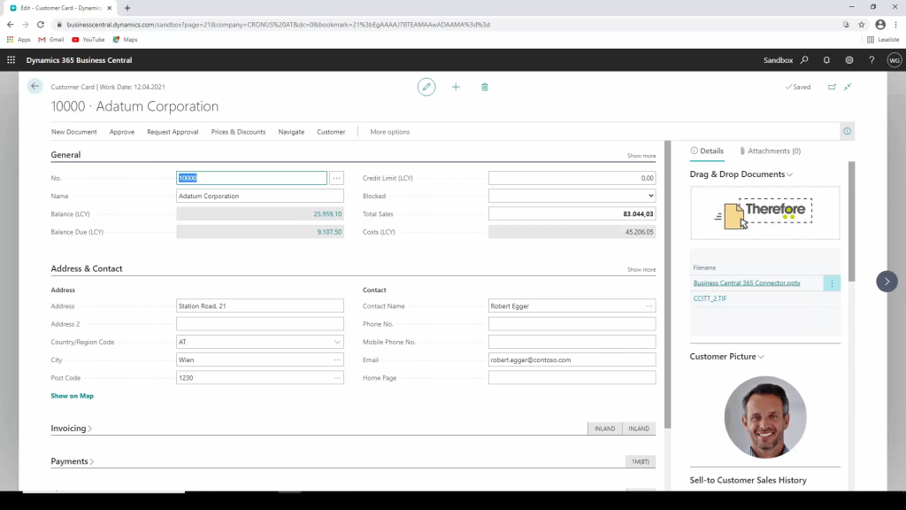This screenshot has height=510, width=906.
Task: Switch to the Attachments (0) tab
Action: tap(771, 151)
